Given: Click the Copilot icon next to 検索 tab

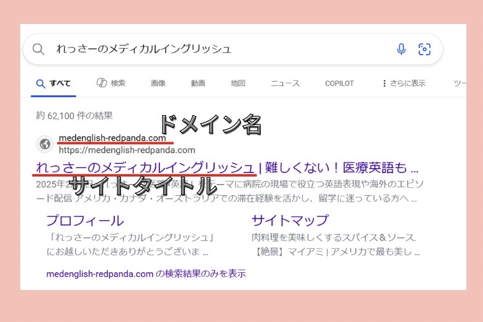Looking at the screenshot, I should [102, 83].
